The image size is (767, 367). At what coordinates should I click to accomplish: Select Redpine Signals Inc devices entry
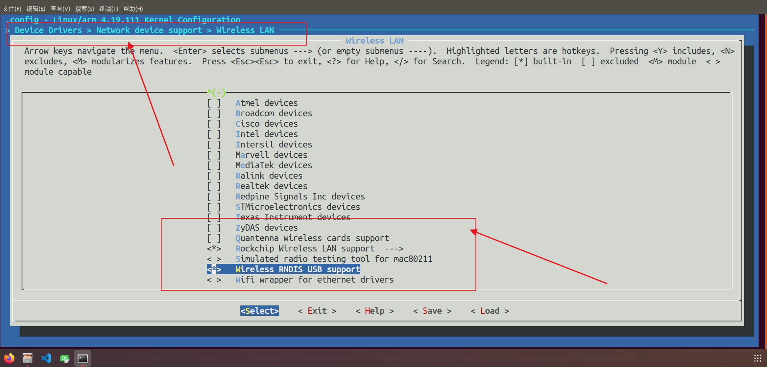tap(300, 197)
